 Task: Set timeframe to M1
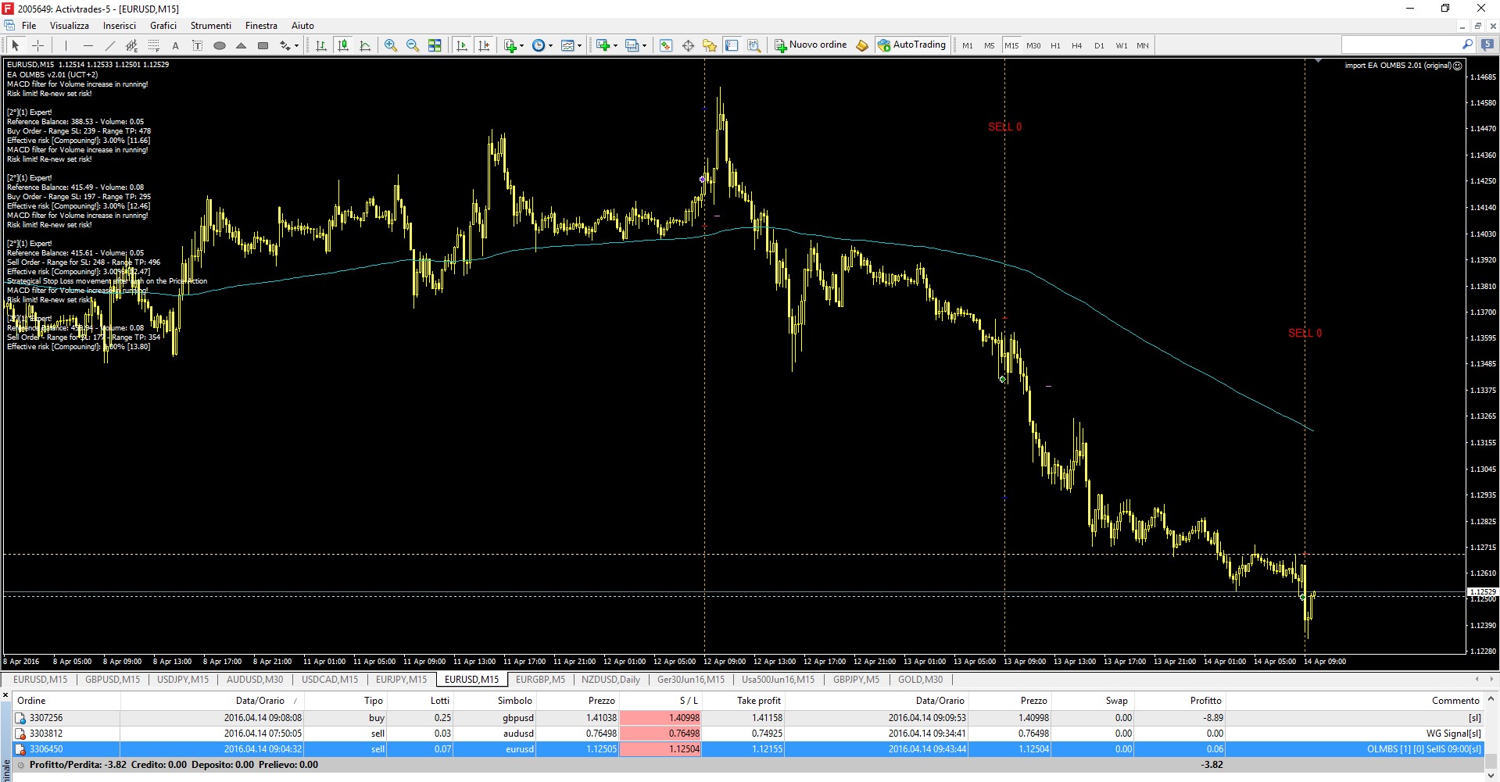[968, 45]
